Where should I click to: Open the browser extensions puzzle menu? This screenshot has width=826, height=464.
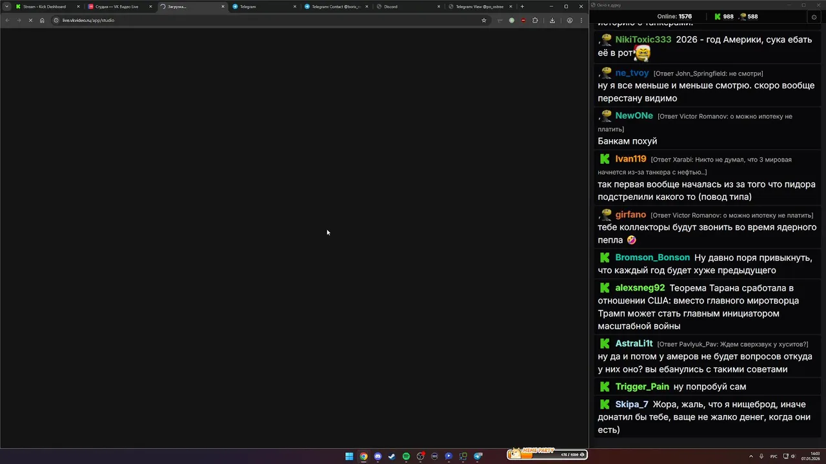point(535,20)
